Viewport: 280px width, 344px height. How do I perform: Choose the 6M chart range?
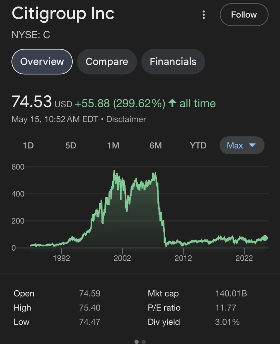(156, 146)
